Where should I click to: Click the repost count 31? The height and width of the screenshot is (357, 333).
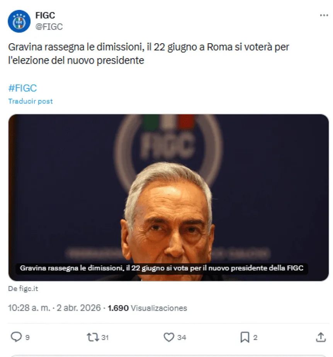(105, 338)
